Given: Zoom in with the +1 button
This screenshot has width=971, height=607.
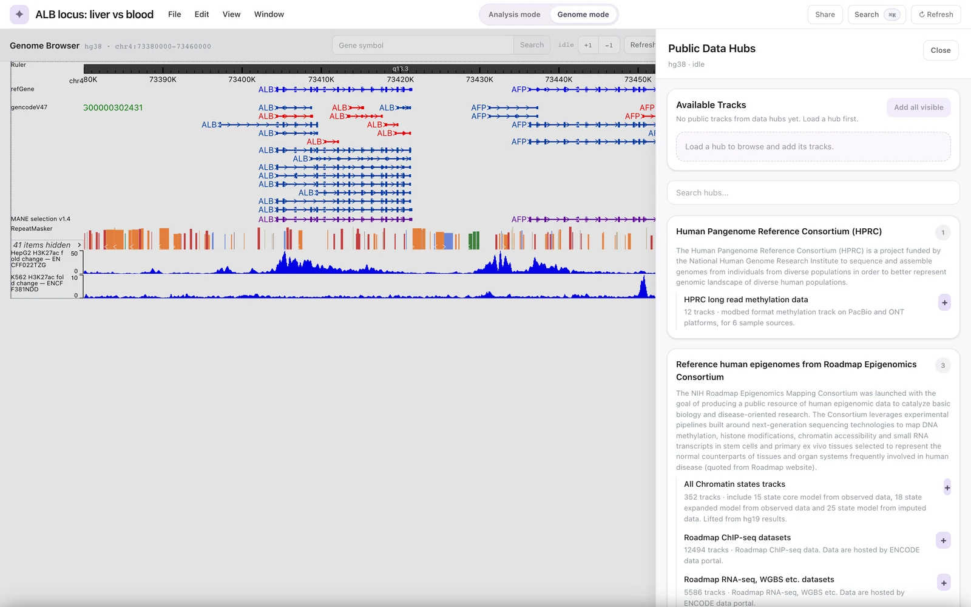Looking at the screenshot, I should pos(588,45).
